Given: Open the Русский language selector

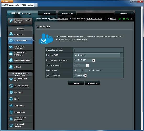Looking at the screenshot, I should [x=124, y=13].
